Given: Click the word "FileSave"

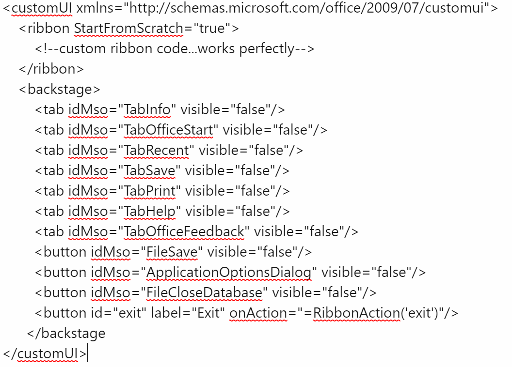Looking at the screenshot, I should pos(172,252).
